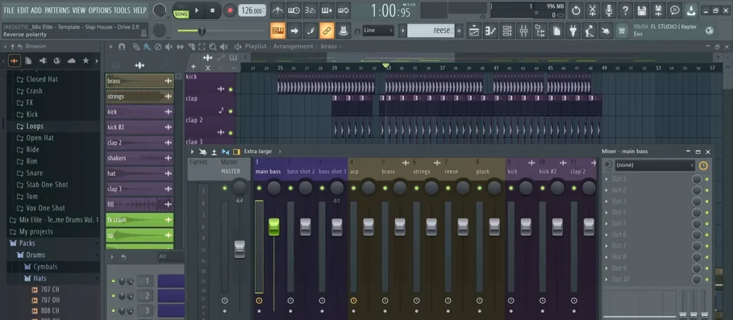Screen dimensions: 733x320
Task: Open the OPTIONS menu
Action: [x=99, y=10]
